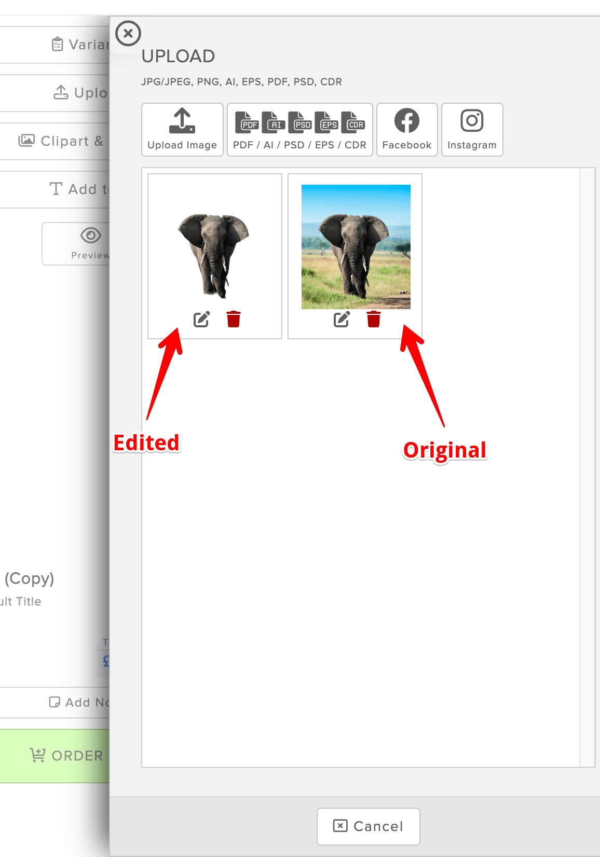Close the Upload dialog with the X icon

point(128,34)
